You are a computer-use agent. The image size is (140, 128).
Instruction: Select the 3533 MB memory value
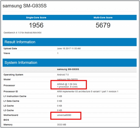61,125
